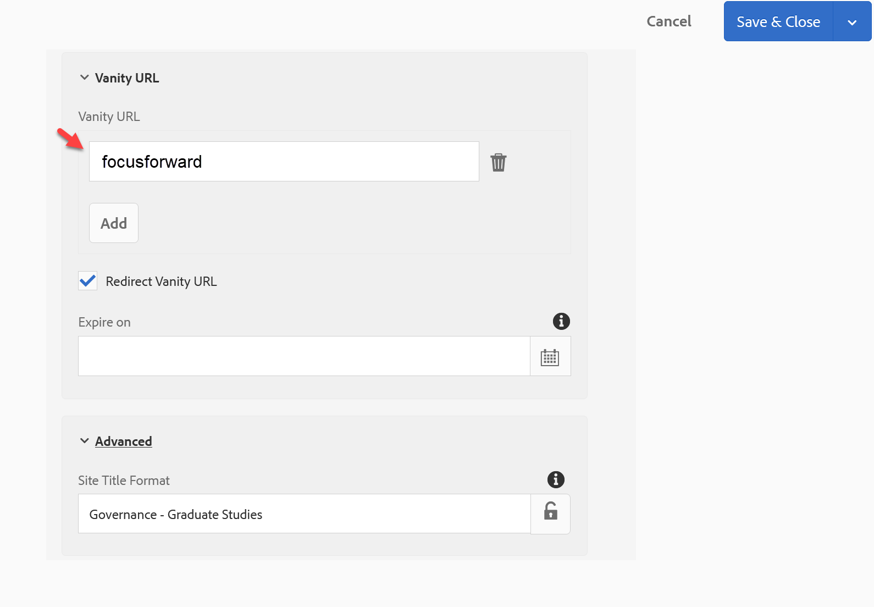Viewport: 874px width, 607px height.
Task: Click the Redirect Vanity URL label
Action: 161,282
